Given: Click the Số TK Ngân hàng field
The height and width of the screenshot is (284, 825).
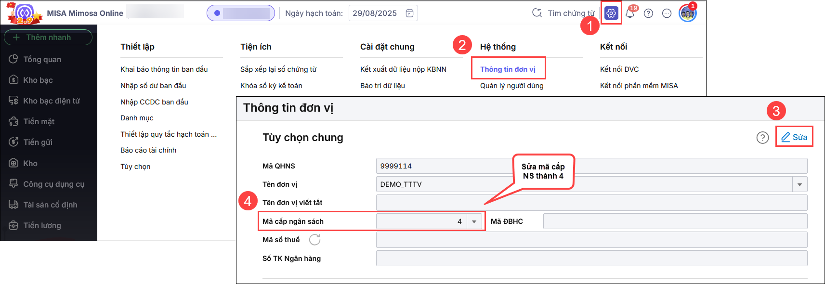Looking at the screenshot, I should (591, 258).
